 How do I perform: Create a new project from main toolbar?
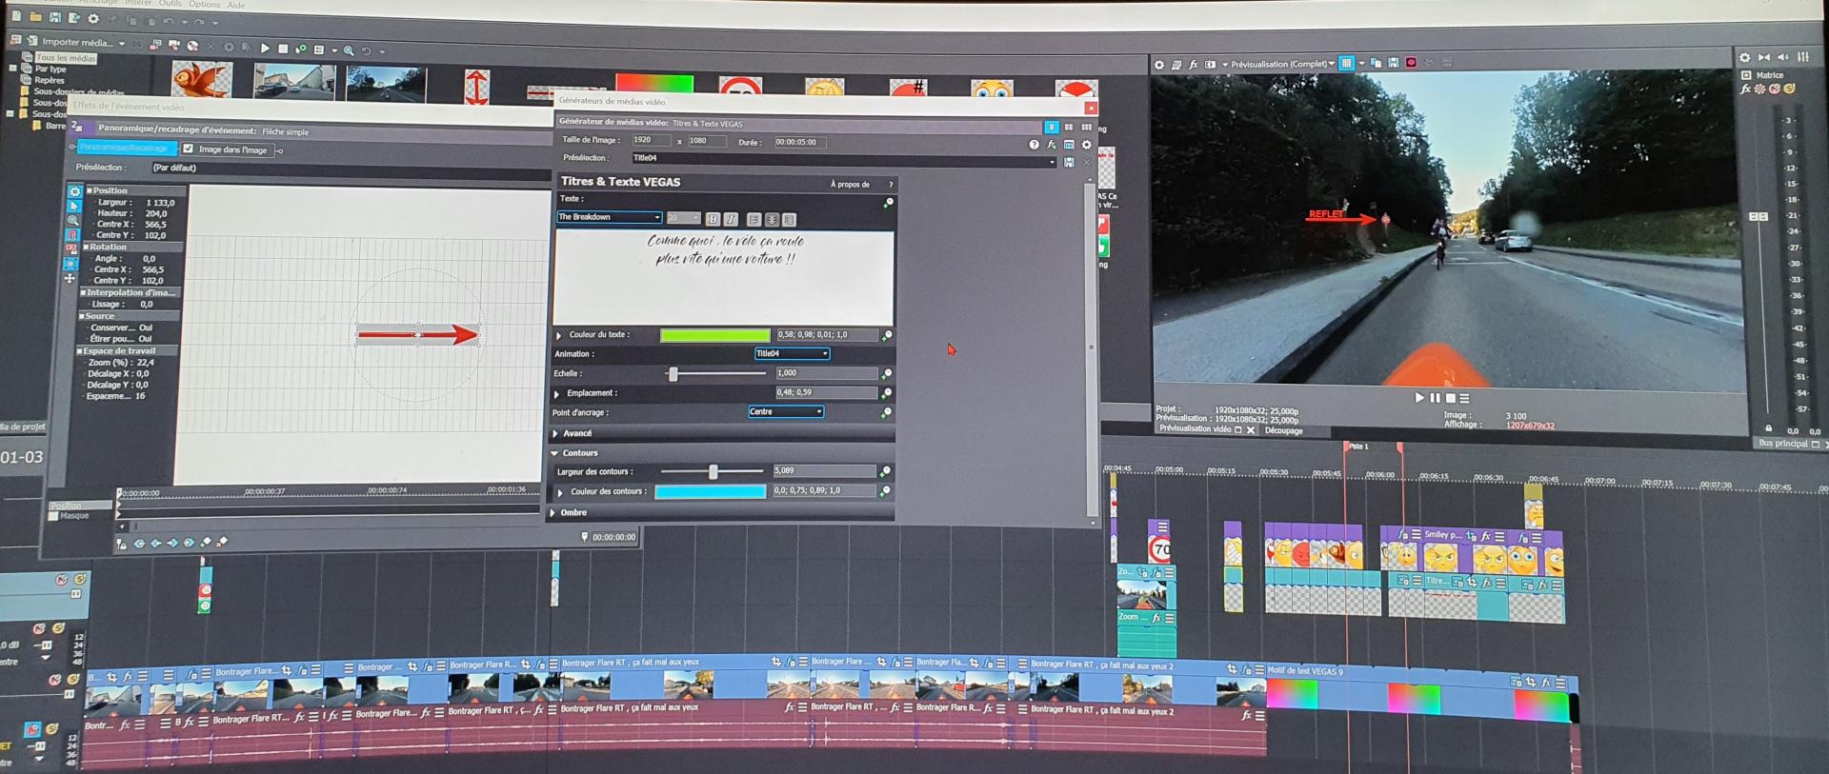[x=16, y=16]
